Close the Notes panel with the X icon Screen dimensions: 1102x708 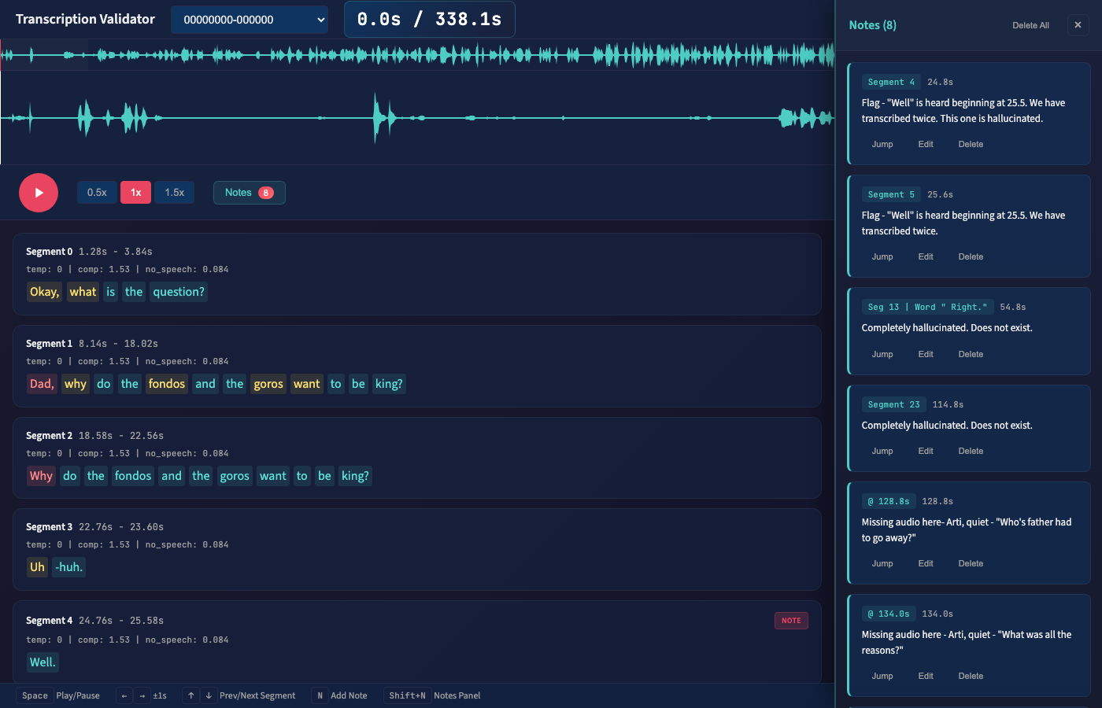click(x=1078, y=24)
